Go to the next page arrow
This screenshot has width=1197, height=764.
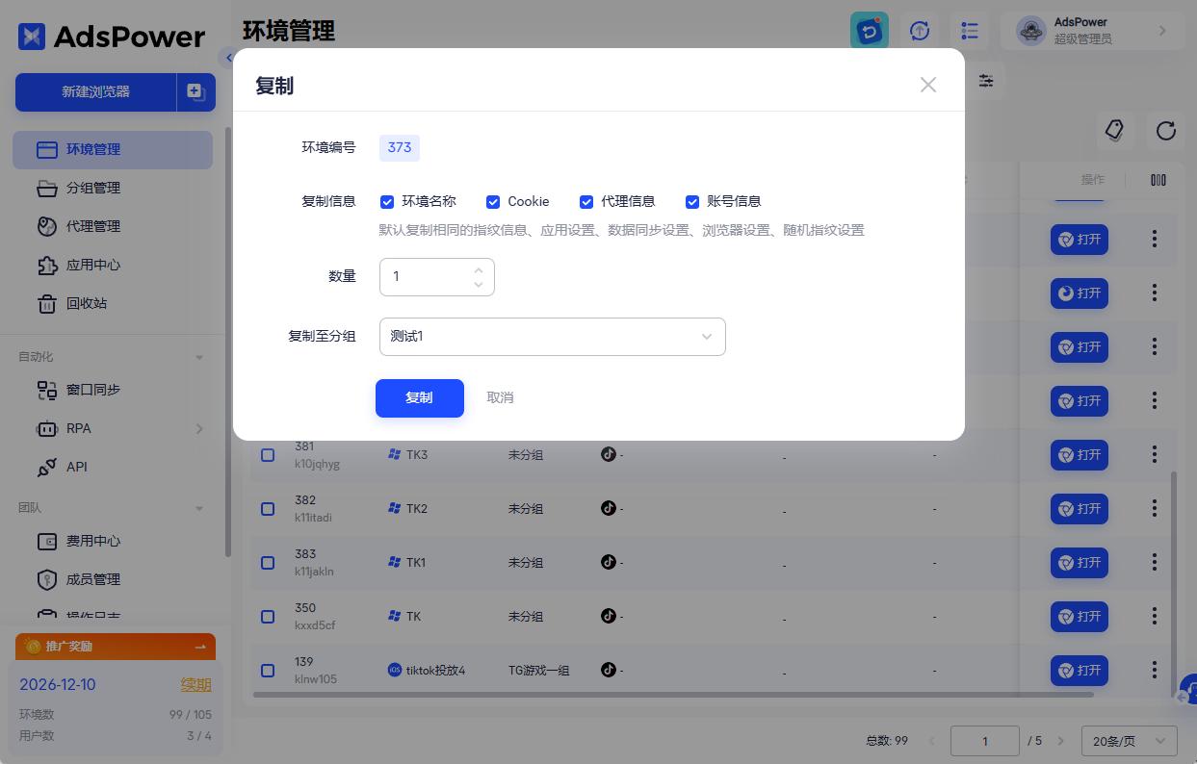point(1061,741)
